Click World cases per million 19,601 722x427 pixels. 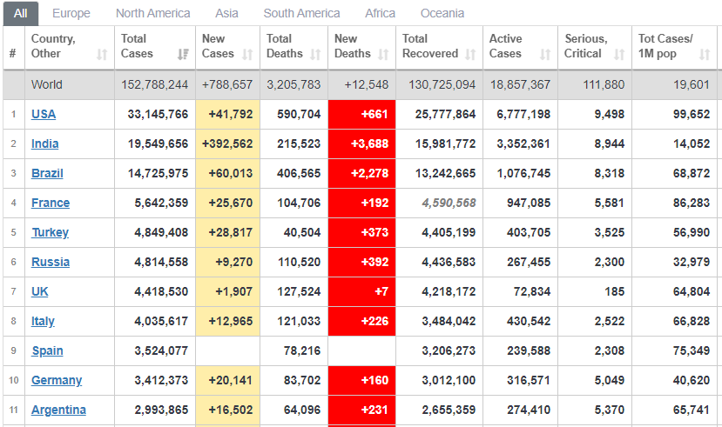(692, 84)
